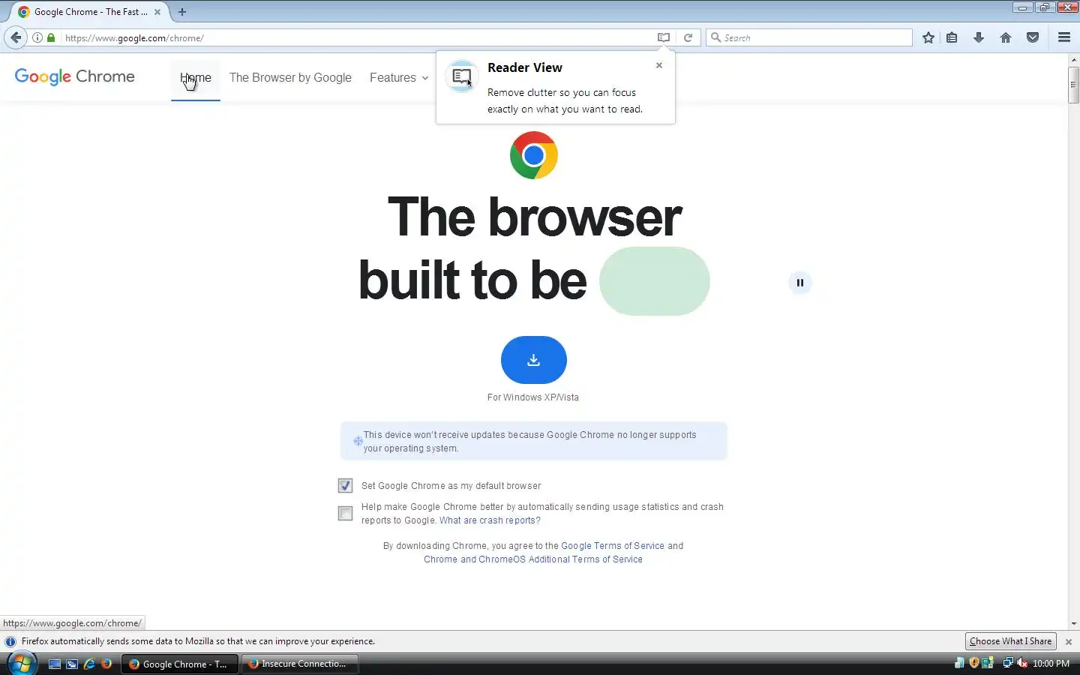Screen dimensions: 1080x675
Task: Save page to Pocket icon
Action: 1033,37
